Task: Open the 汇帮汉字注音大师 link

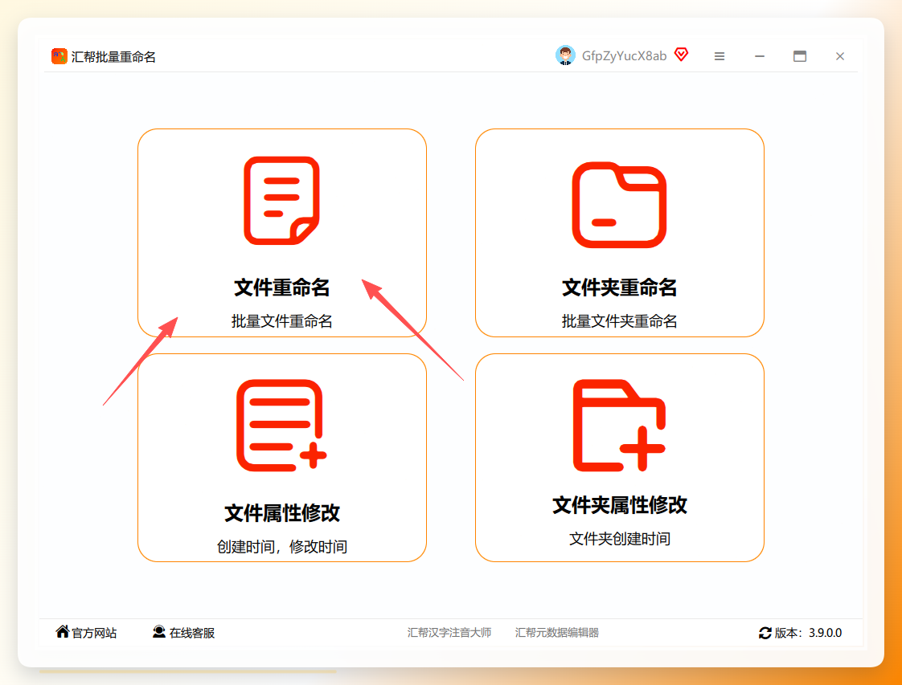Action: [449, 632]
